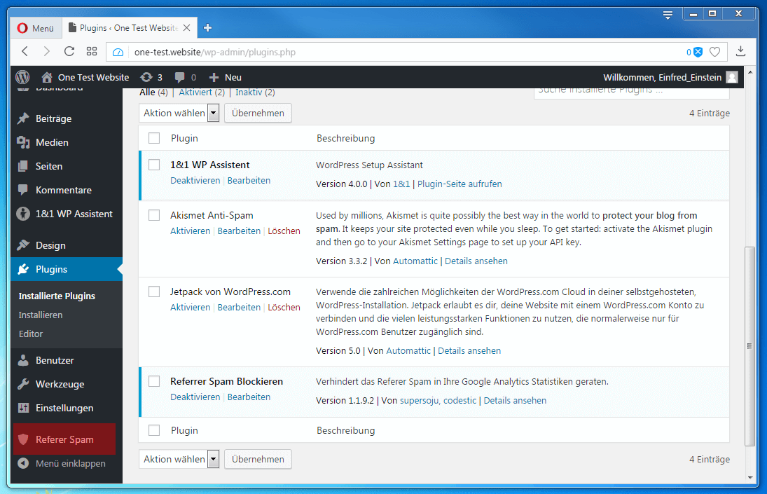The image size is (767, 494).
Task: Delete the Akismet Anti-Spam plugin
Action: (284, 231)
